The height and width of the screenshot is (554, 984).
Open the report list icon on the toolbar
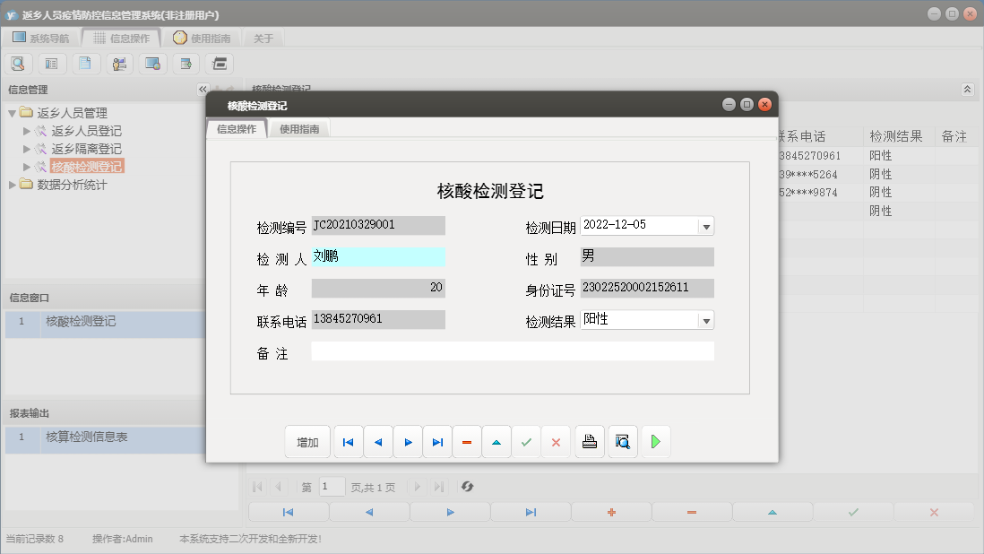point(52,63)
